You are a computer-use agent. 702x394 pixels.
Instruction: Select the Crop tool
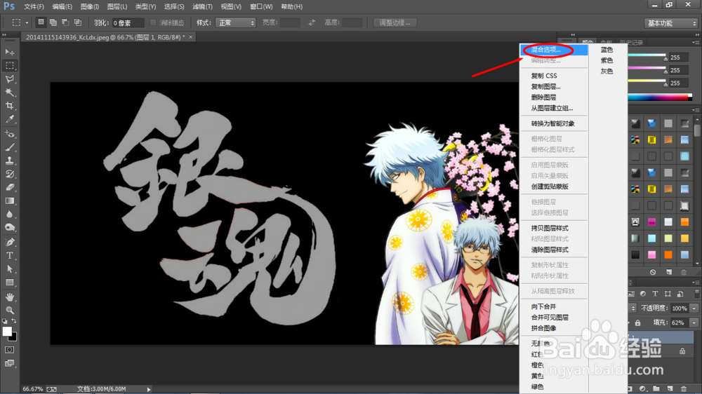point(9,106)
